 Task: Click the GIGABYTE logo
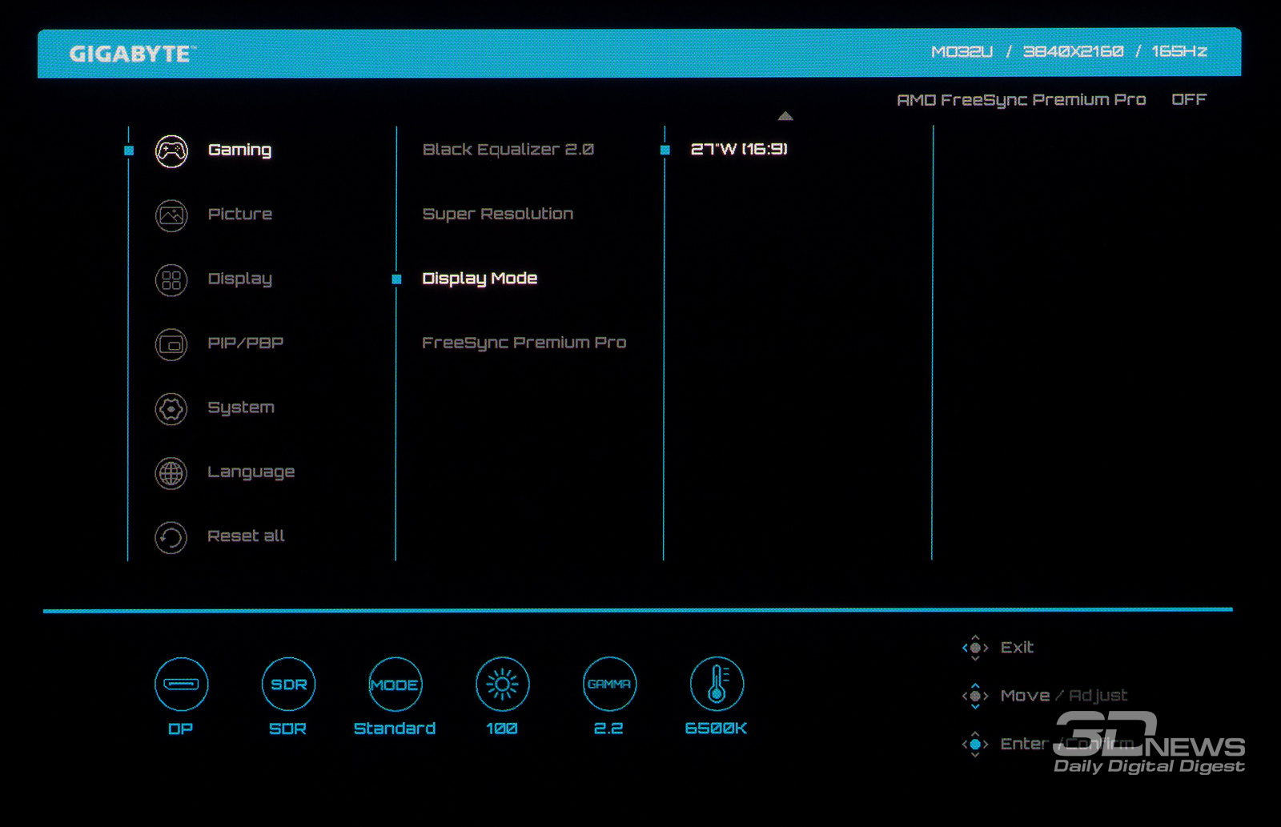point(132,54)
